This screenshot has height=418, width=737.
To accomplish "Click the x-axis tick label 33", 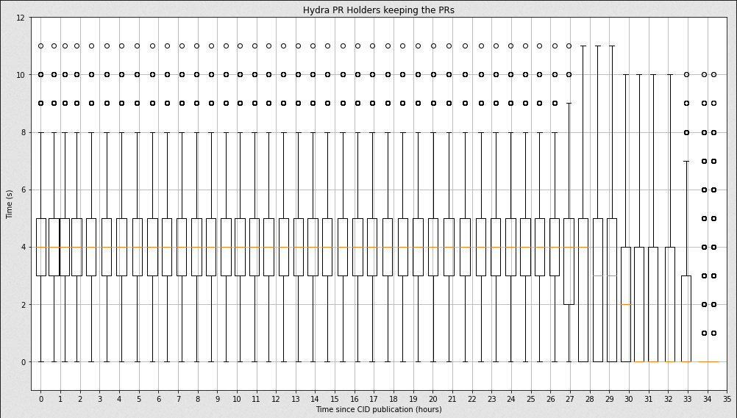I will pos(687,399).
